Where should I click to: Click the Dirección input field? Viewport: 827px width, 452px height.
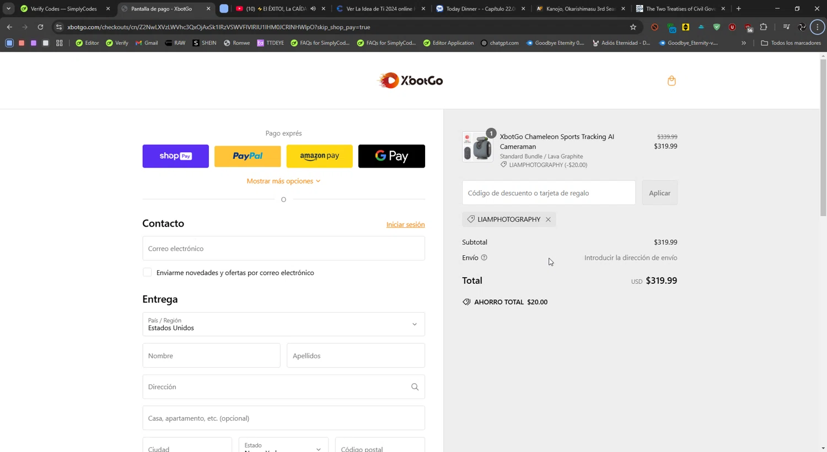pyautogui.click(x=283, y=387)
